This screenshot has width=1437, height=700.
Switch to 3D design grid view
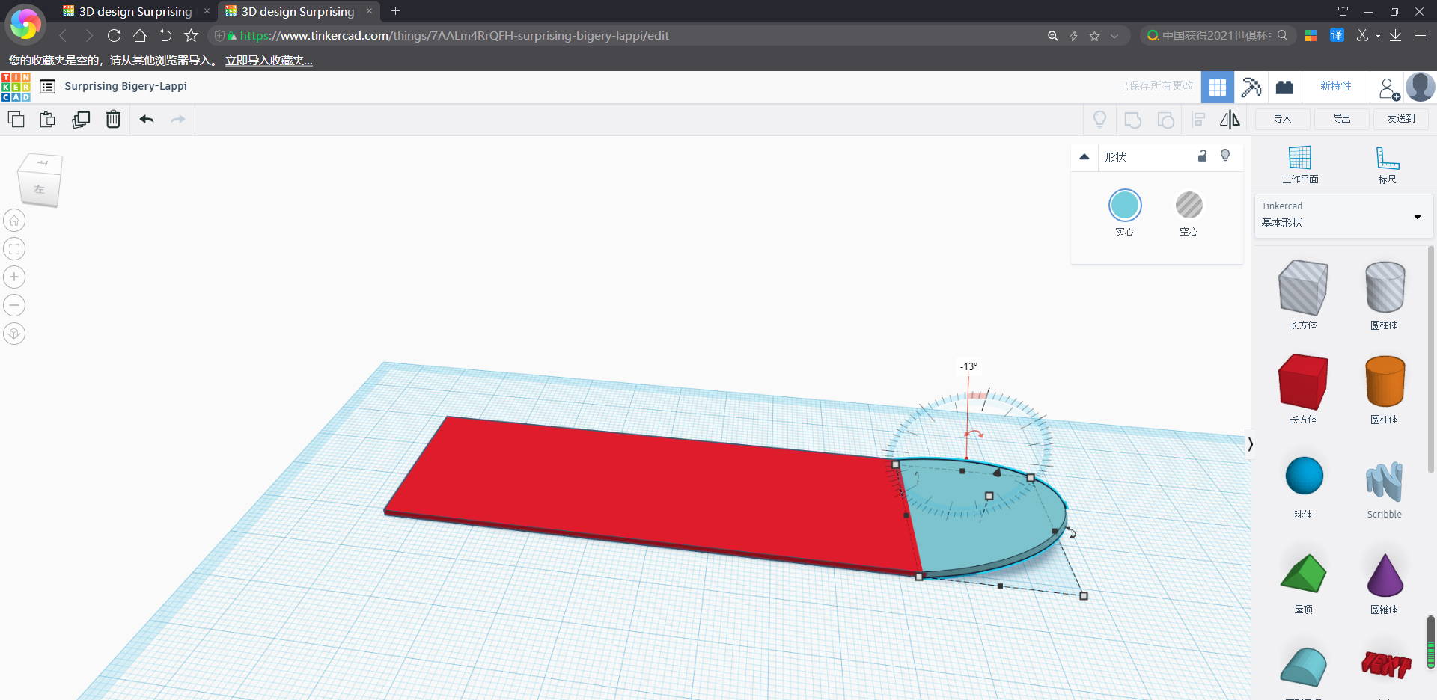(x=1218, y=87)
